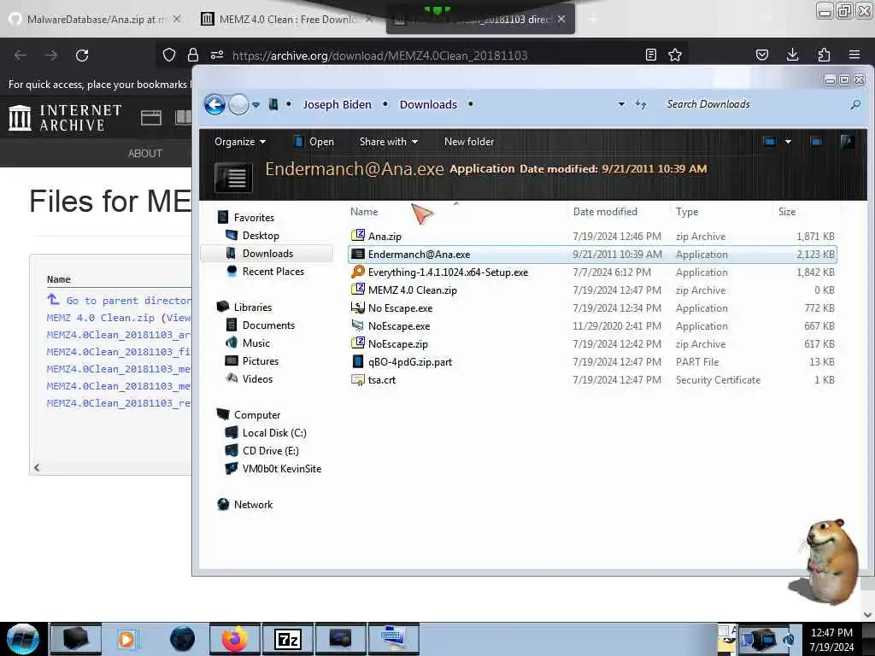Screen dimensions: 875x656
Task: Sort by Type column header
Action: click(687, 212)
